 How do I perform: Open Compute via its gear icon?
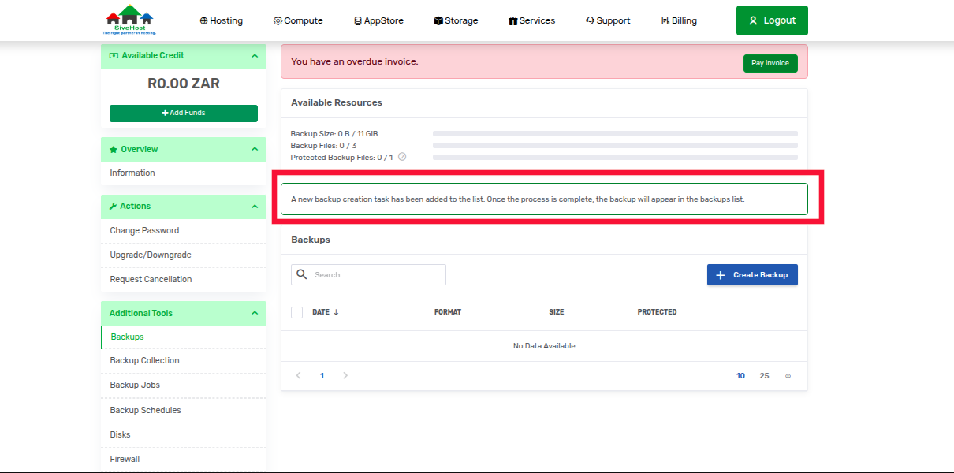tap(278, 20)
